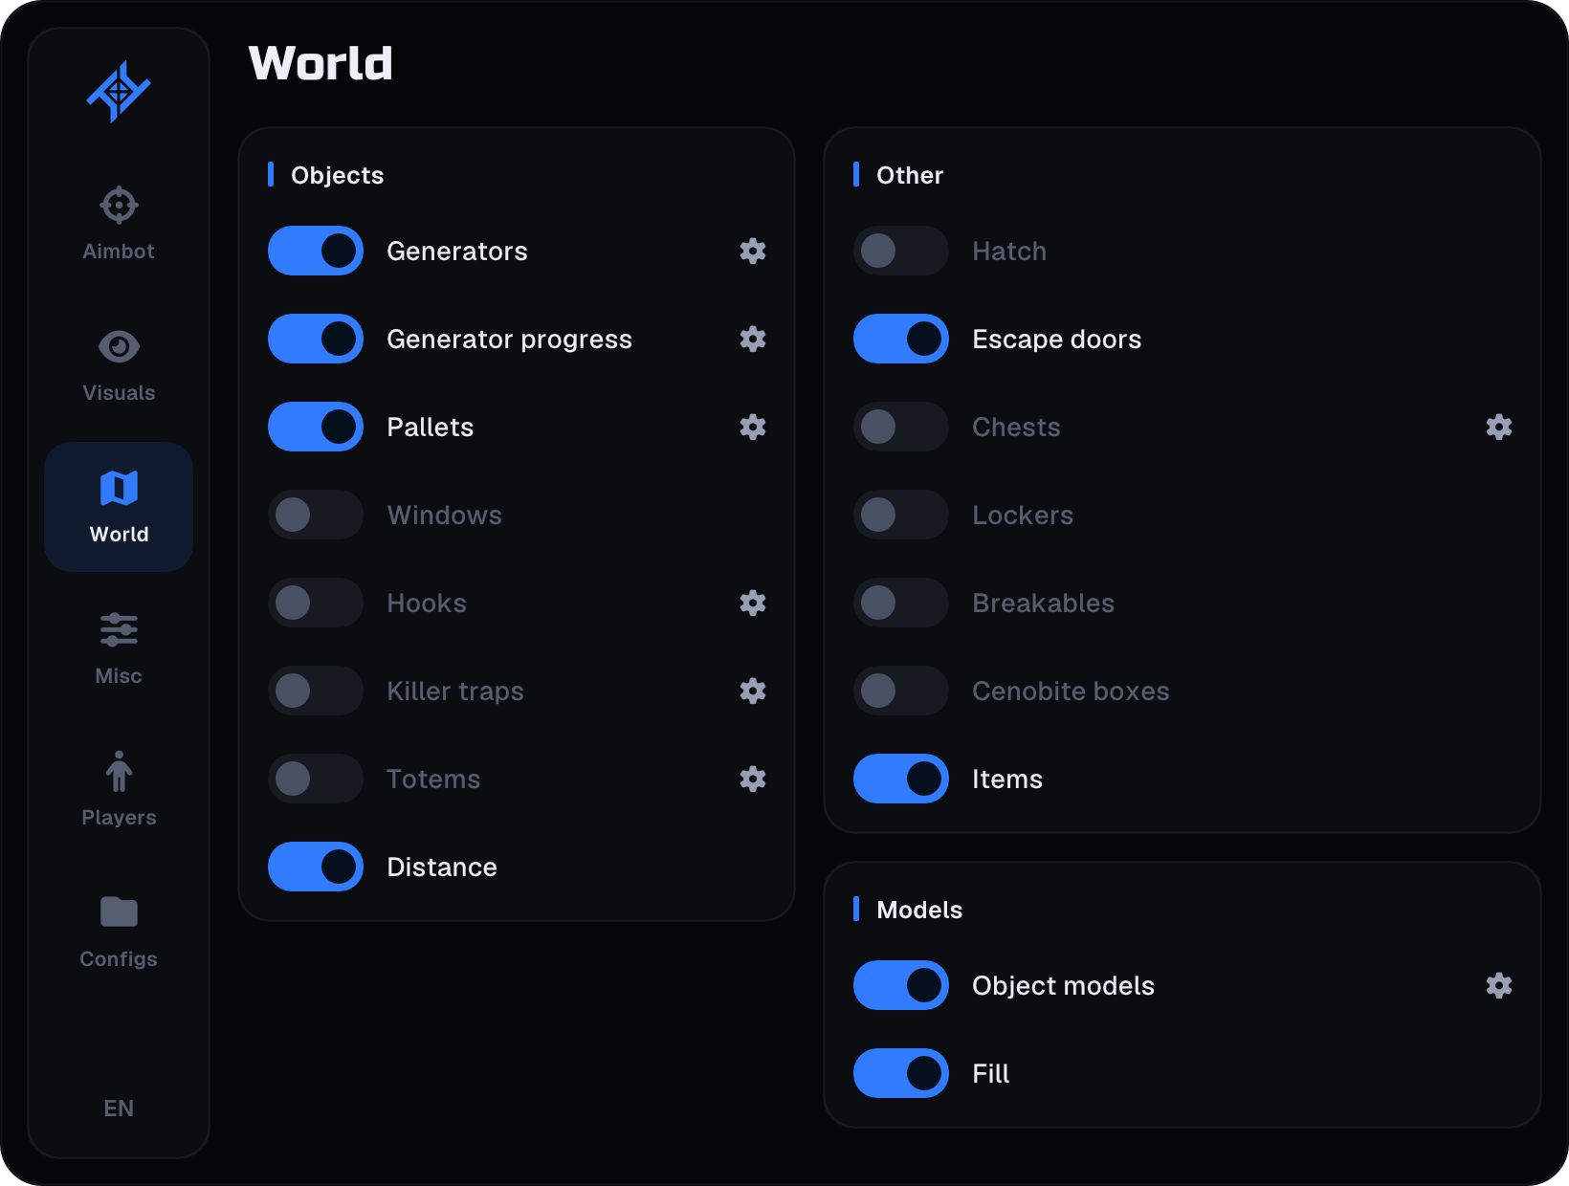Open Chests gear settings

pos(1499,427)
